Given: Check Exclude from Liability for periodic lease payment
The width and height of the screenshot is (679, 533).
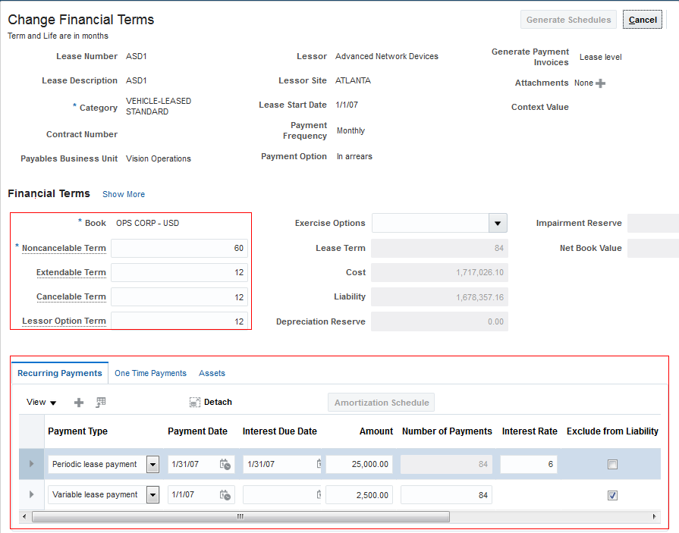Looking at the screenshot, I should tap(612, 465).
